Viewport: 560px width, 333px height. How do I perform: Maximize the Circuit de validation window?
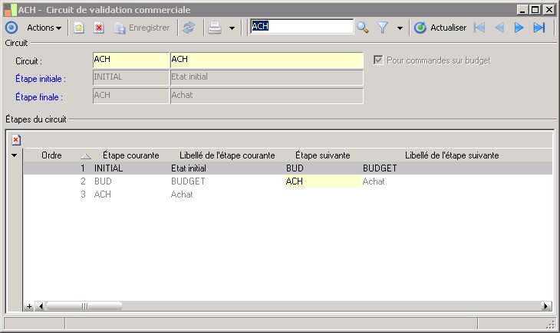point(535,10)
